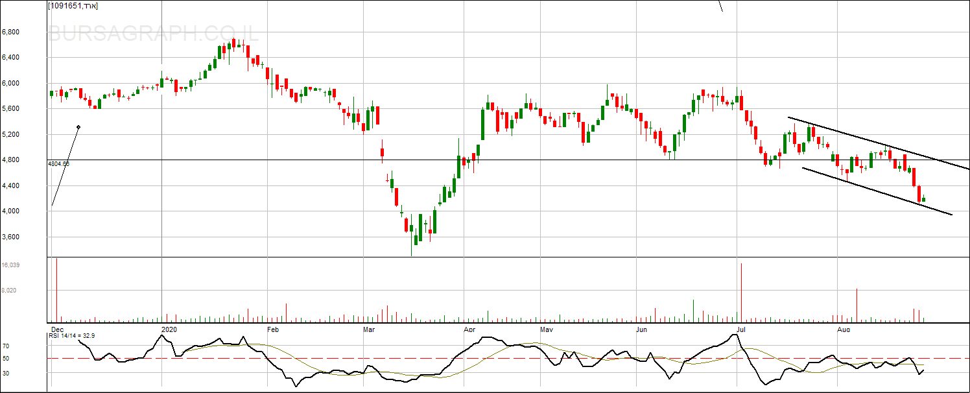Click the Feb month label

click(x=273, y=329)
